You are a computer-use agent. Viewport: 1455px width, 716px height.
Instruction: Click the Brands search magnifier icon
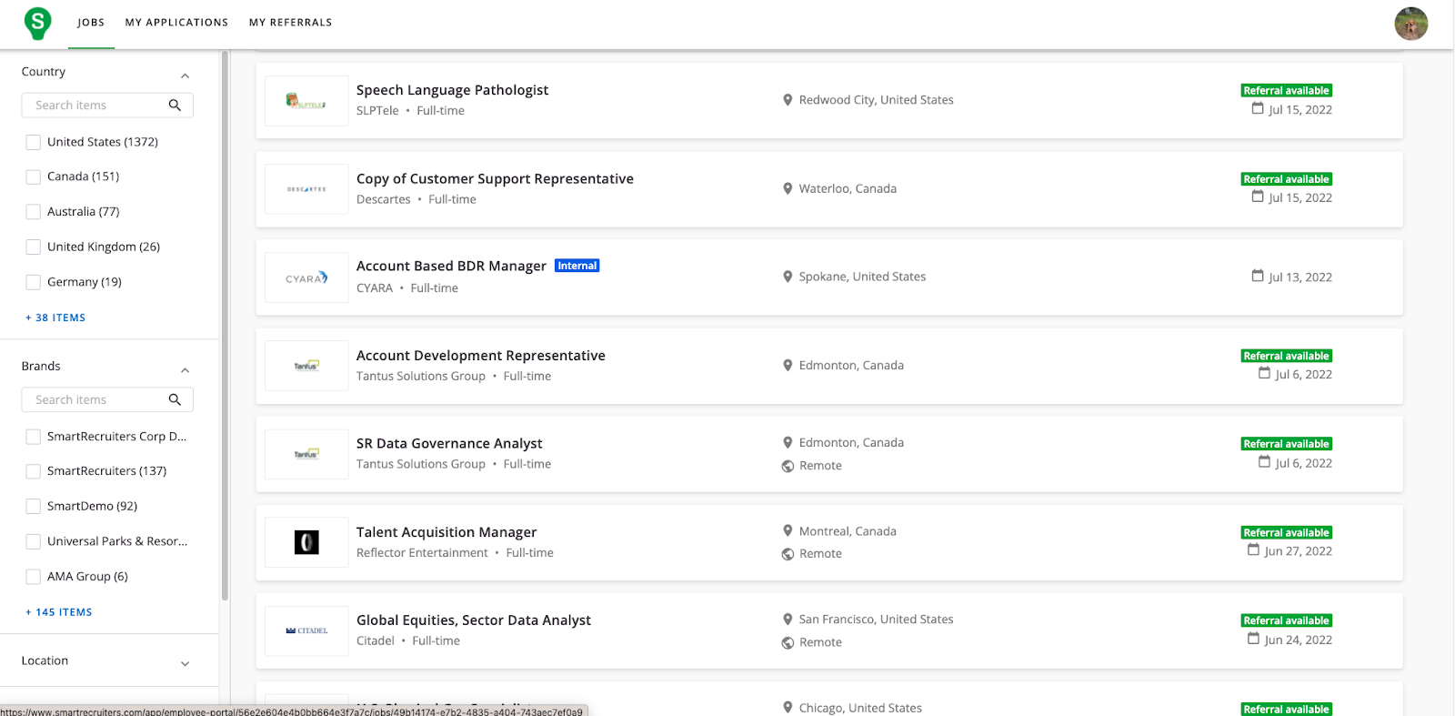[175, 399]
